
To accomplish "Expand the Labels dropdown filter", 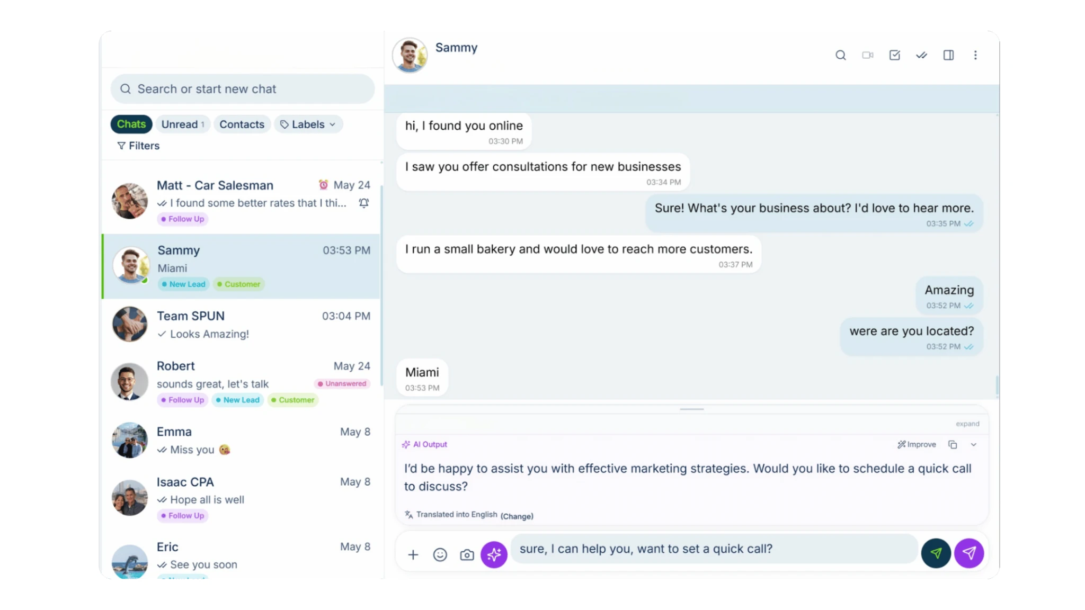I will [308, 124].
